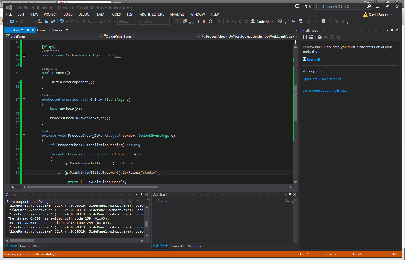Pin the Output panel
Viewport: 405px width, 260px height.
(x=141, y=194)
